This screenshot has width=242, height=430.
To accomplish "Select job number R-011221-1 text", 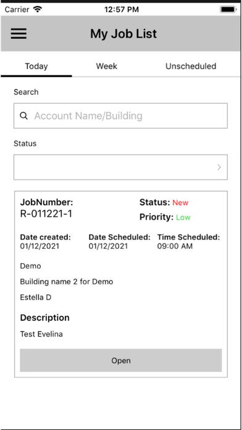I will (46, 214).
